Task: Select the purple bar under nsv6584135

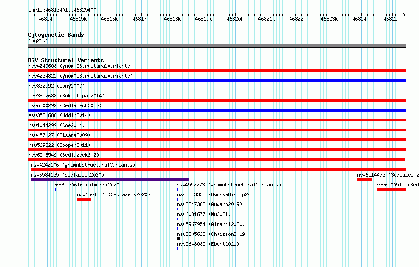Action: 110,179
